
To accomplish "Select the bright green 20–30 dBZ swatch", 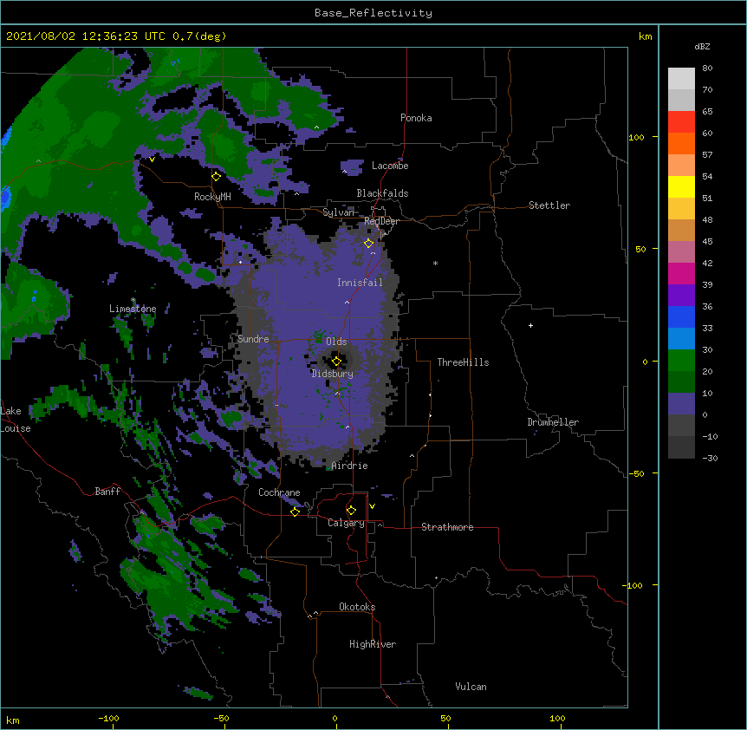I will pos(681,361).
